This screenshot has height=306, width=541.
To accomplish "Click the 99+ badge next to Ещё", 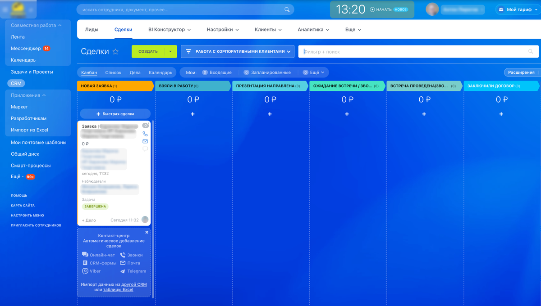I will (30, 177).
